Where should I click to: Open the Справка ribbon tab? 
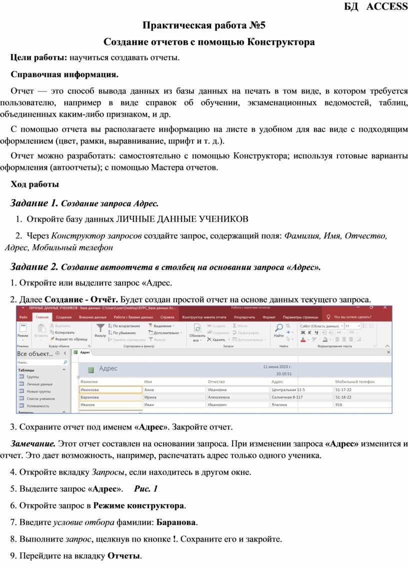coord(167,317)
